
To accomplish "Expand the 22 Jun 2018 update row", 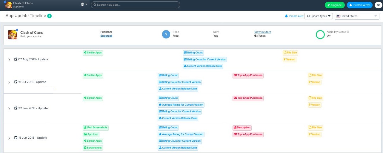I will 9,109.
